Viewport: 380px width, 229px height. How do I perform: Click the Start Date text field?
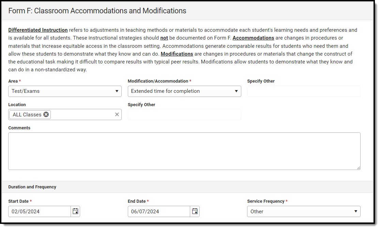click(39, 211)
